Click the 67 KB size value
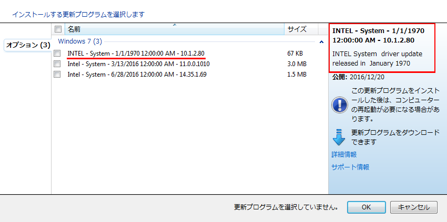This screenshot has width=447, height=222. pyautogui.click(x=295, y=53)
